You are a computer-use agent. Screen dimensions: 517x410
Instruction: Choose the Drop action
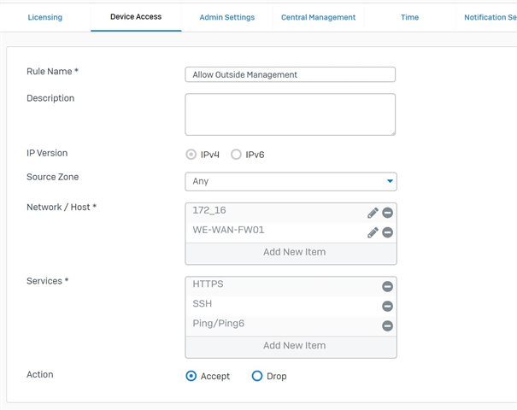click(257, 376)
